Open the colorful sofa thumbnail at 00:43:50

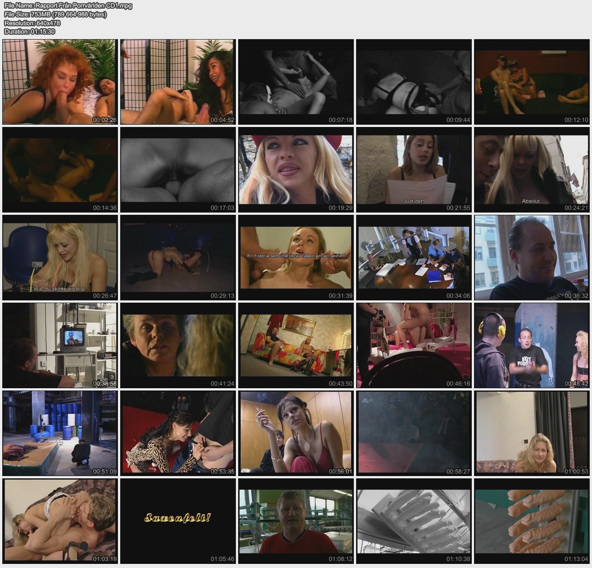[296, 345]
